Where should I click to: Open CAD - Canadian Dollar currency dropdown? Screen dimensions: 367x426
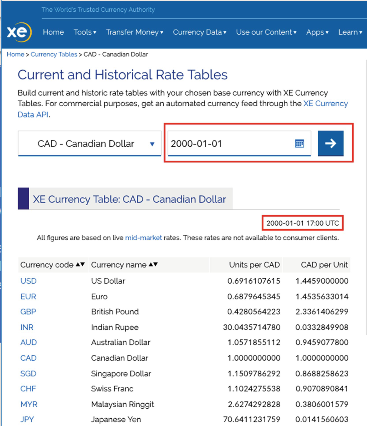point(89,143)
